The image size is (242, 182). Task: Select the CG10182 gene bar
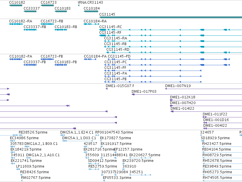pos(16,5)
